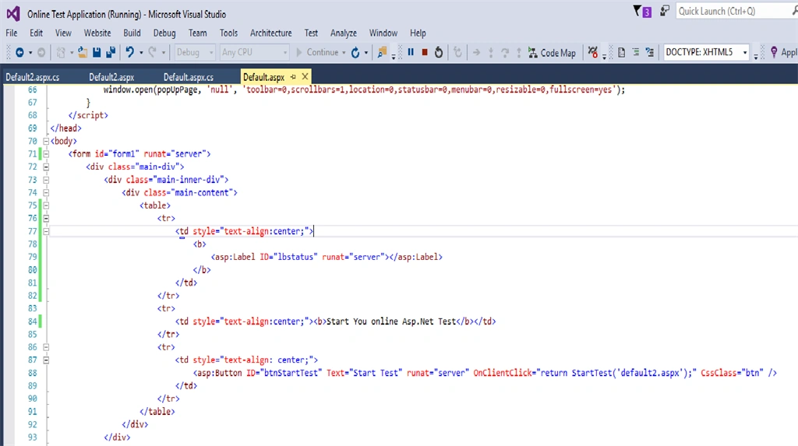
Task: Pause debugging with Break All
Action: (x=411, y=52)
